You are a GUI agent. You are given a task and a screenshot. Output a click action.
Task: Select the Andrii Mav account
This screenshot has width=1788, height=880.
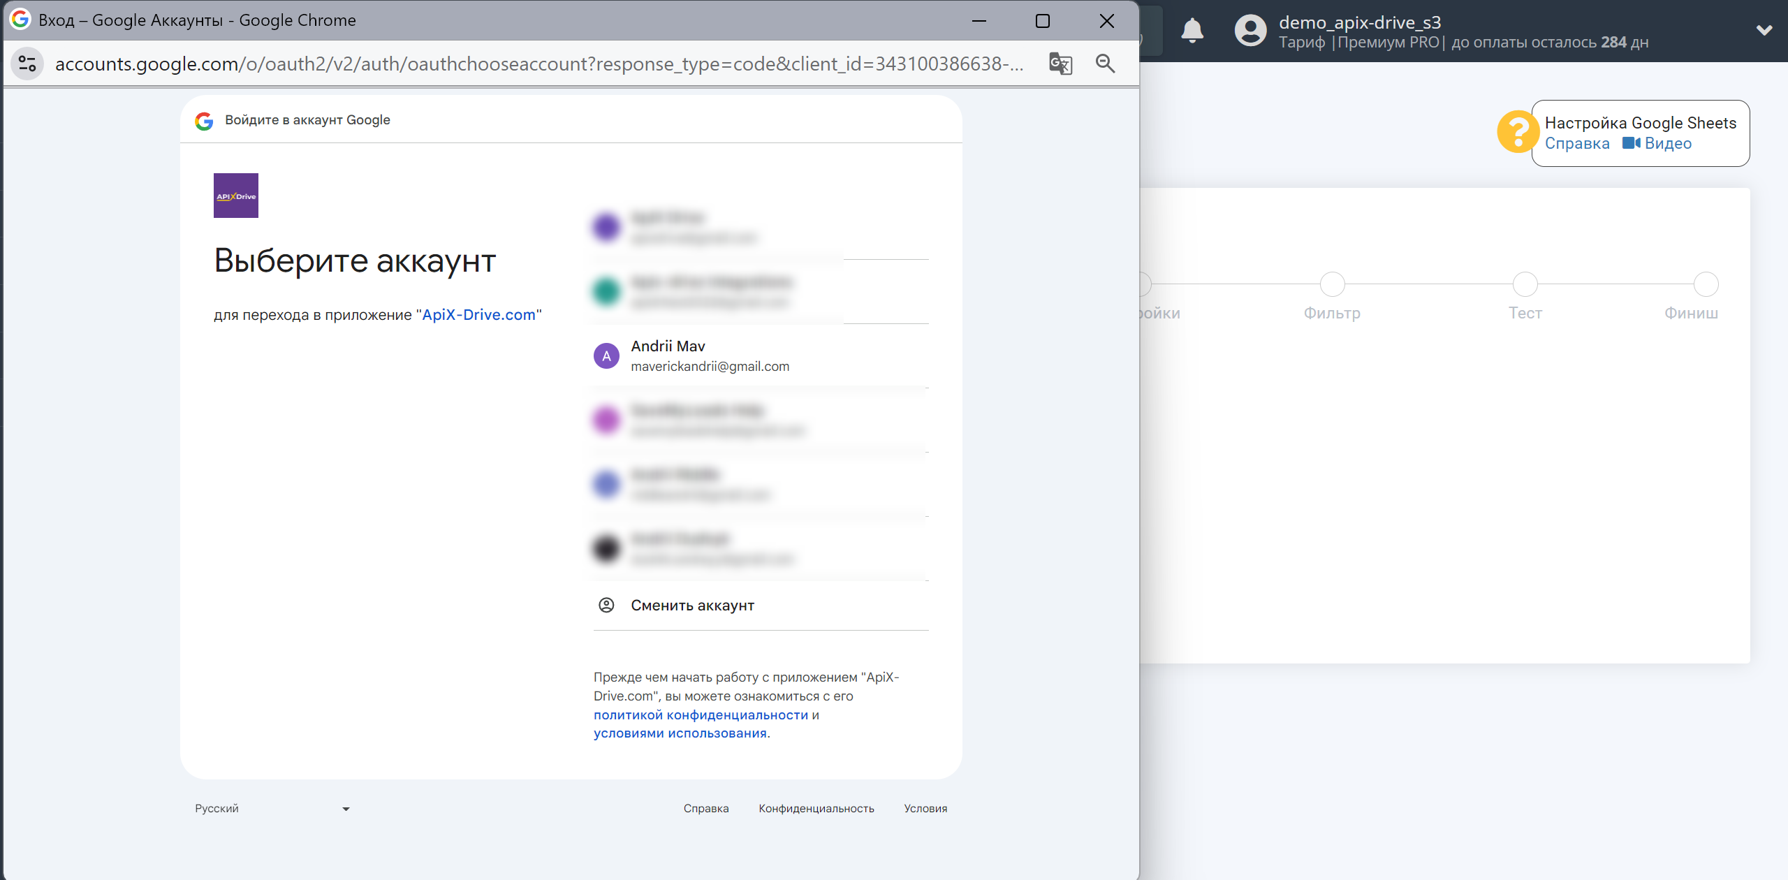click(761, 355)
